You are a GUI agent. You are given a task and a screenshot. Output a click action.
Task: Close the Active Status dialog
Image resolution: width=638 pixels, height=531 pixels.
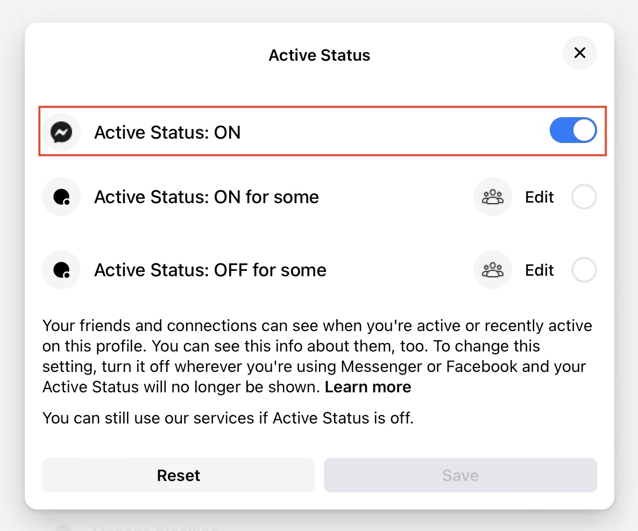click(x=579, y=53)
